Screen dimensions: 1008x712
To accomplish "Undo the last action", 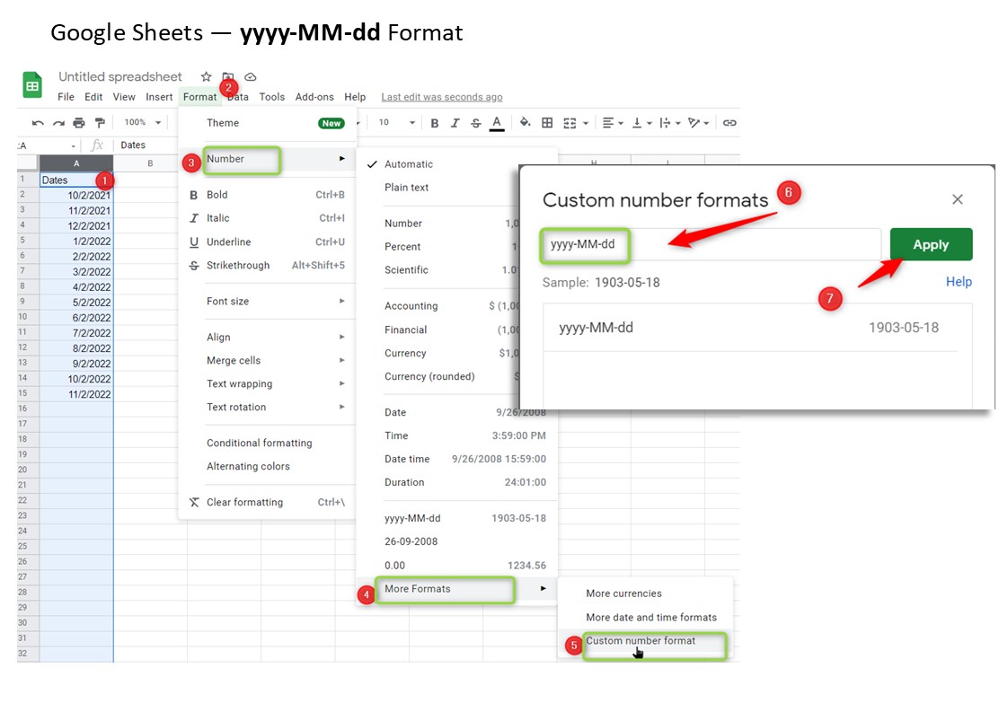I will coord(38,123).
